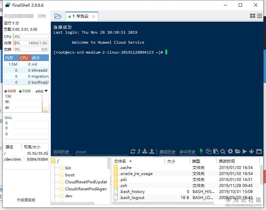The image size is (266, 210).
Task: Select root folder / in tree
Action: click(x=56, y=161)
